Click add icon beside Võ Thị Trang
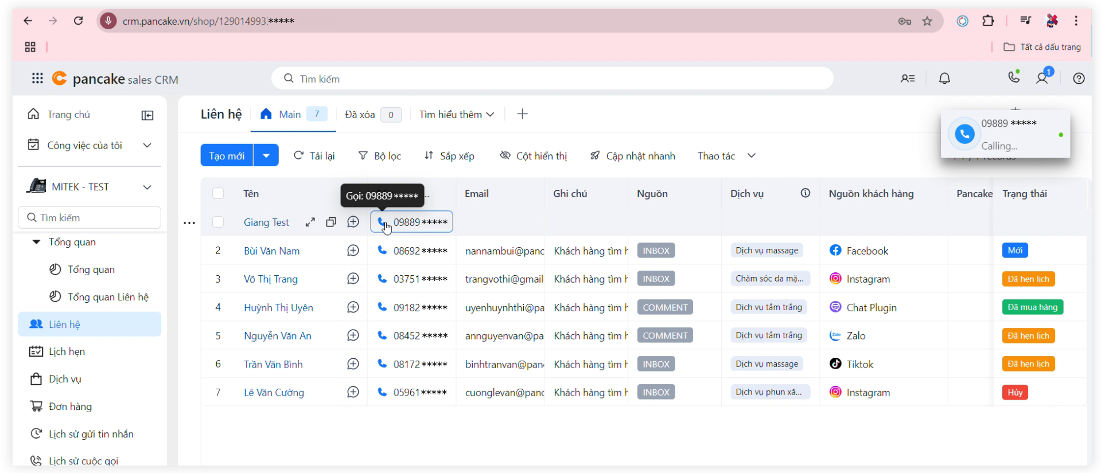Image resolution: width=1101 pixels, height=473 pixels. 353,279
